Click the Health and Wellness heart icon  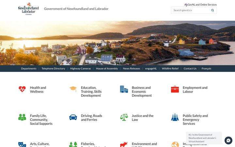pos(22,89)
